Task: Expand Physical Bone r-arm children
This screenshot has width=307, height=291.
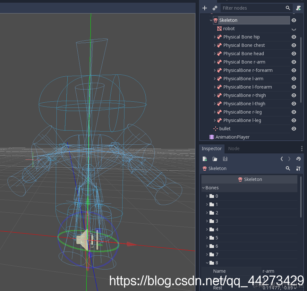Action: pyautogui.click(x=215, y=62)
